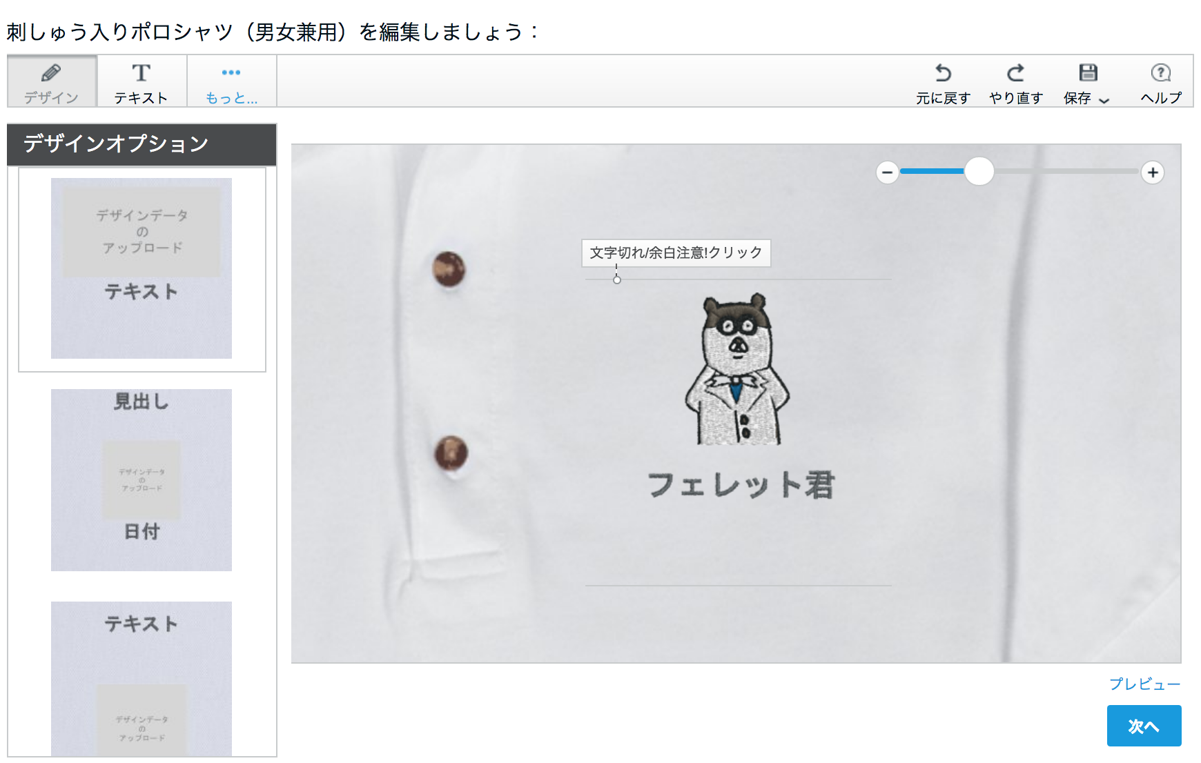This screenshot has height=763, width=1201.
Task: Zoom in with the plus button
Action: pos(1153,172)
